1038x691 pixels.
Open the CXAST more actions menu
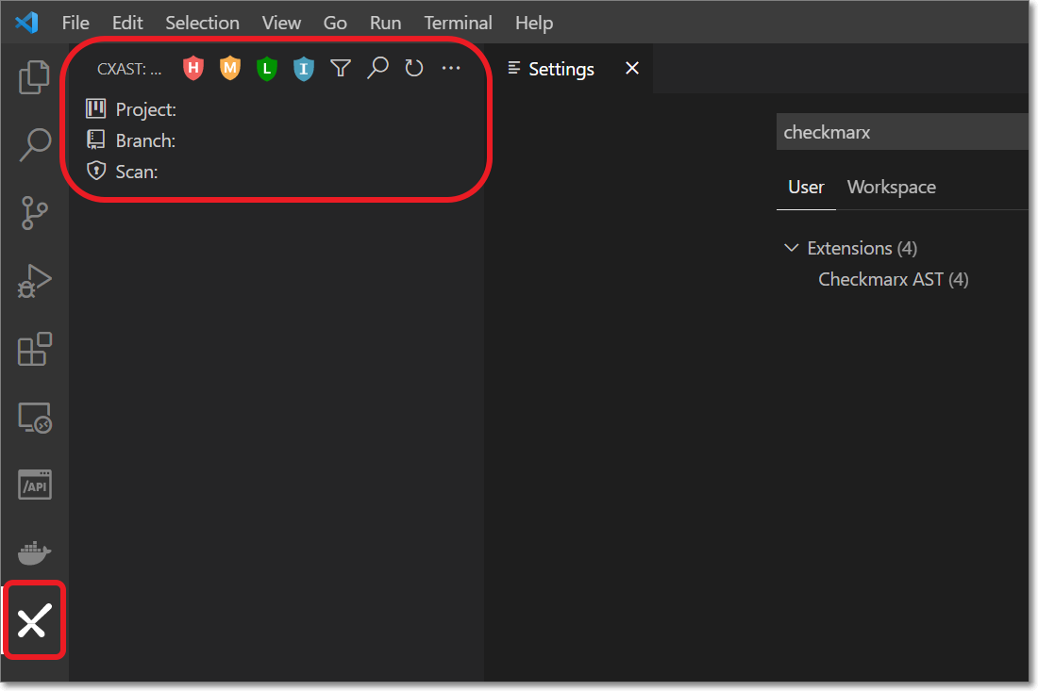pyautogui.click(x=451, y=68)
